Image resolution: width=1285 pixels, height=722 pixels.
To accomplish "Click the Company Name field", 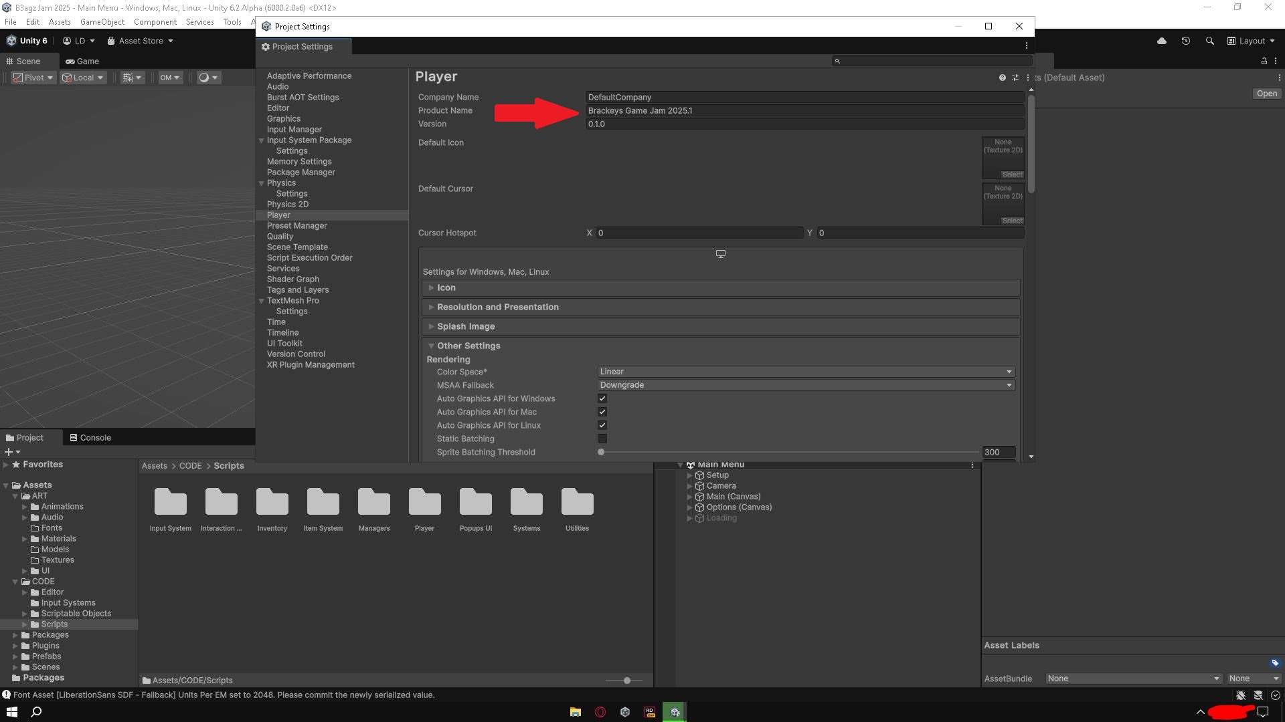I will pyautogui.click(x=804, y=98).
